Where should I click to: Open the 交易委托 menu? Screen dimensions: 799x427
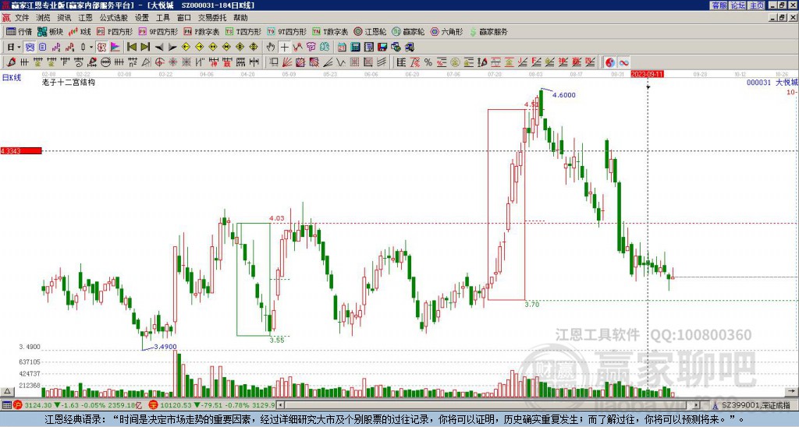[x=212, y=18]
